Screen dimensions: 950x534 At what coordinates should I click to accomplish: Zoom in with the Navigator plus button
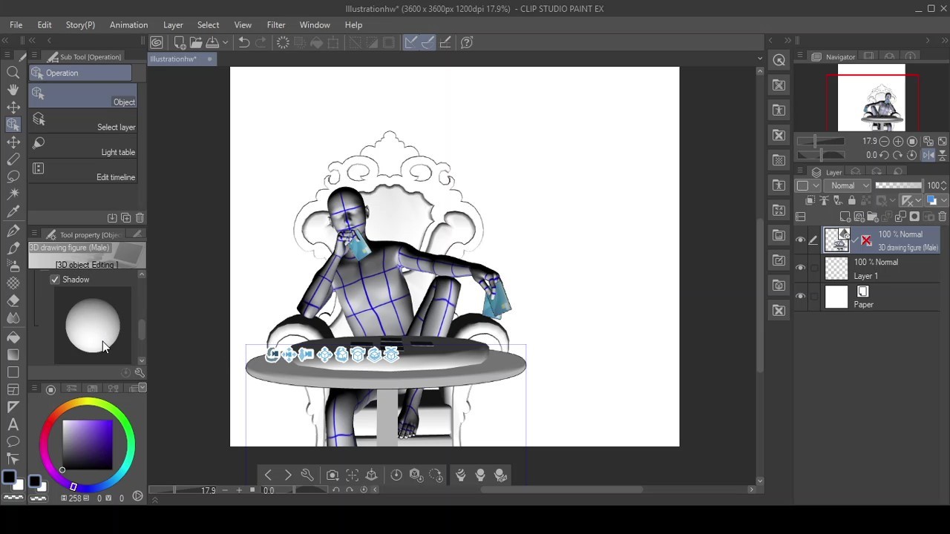click(x=897, y=141)
